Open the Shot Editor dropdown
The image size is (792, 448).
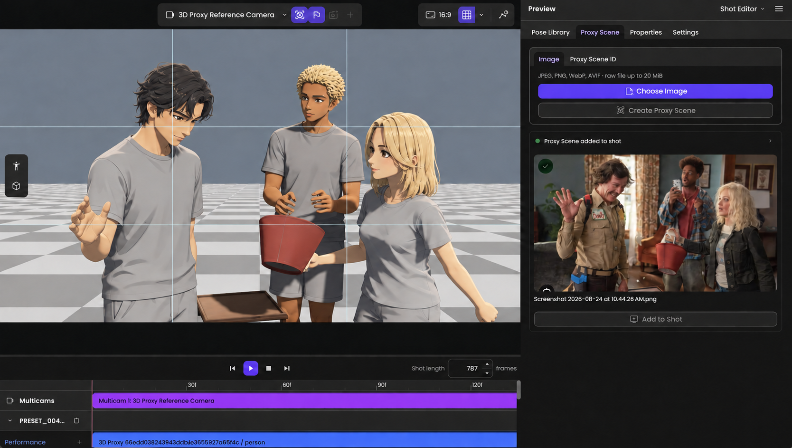point(742,9)
